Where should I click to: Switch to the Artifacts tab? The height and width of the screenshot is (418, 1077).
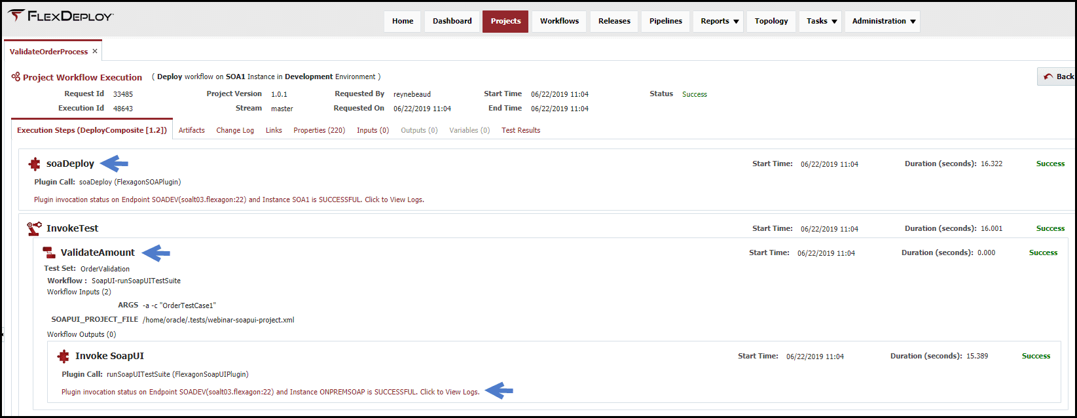click(192, 130)
